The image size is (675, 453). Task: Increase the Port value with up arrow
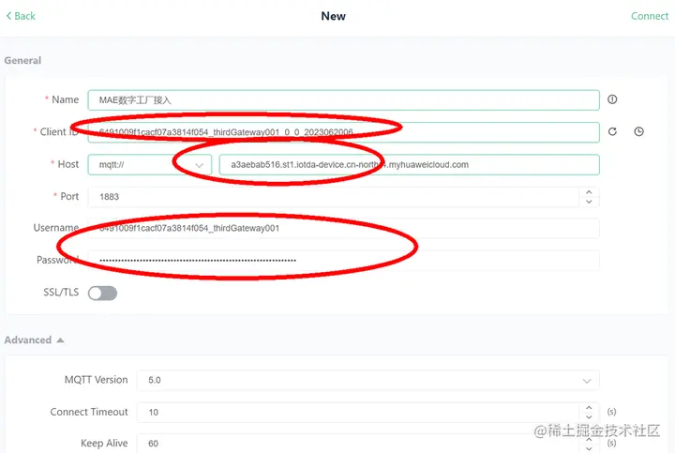(x=589, y=192)
